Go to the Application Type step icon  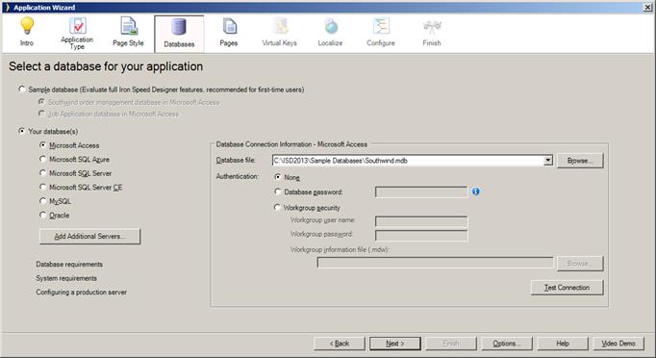[77, 26]
